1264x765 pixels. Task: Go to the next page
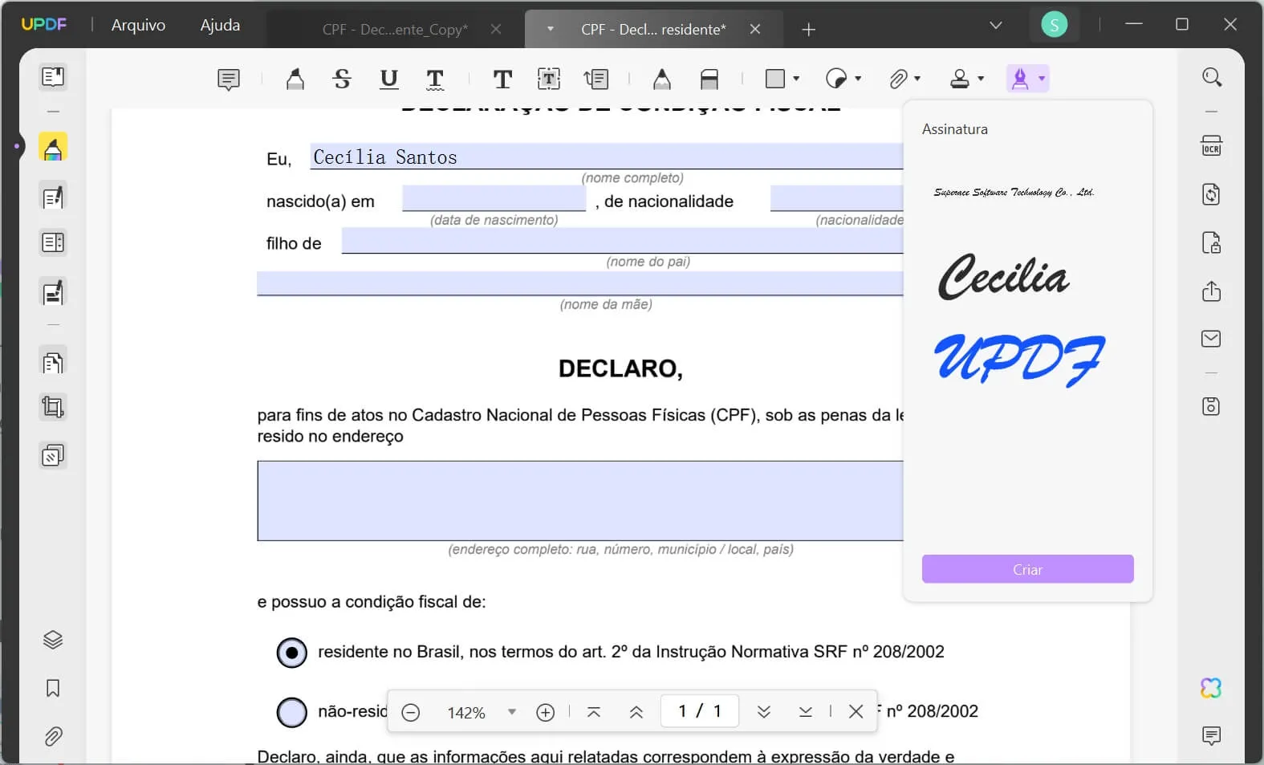pyautogui.click(x=764, y=712)
